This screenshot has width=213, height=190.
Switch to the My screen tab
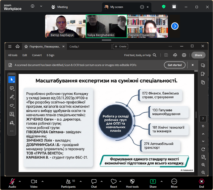click(x=117, y=7)
